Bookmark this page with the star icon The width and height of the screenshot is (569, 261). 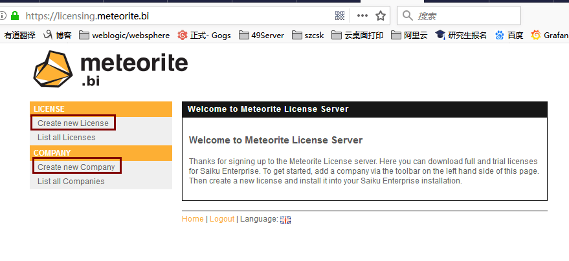(x=380, y=16)
